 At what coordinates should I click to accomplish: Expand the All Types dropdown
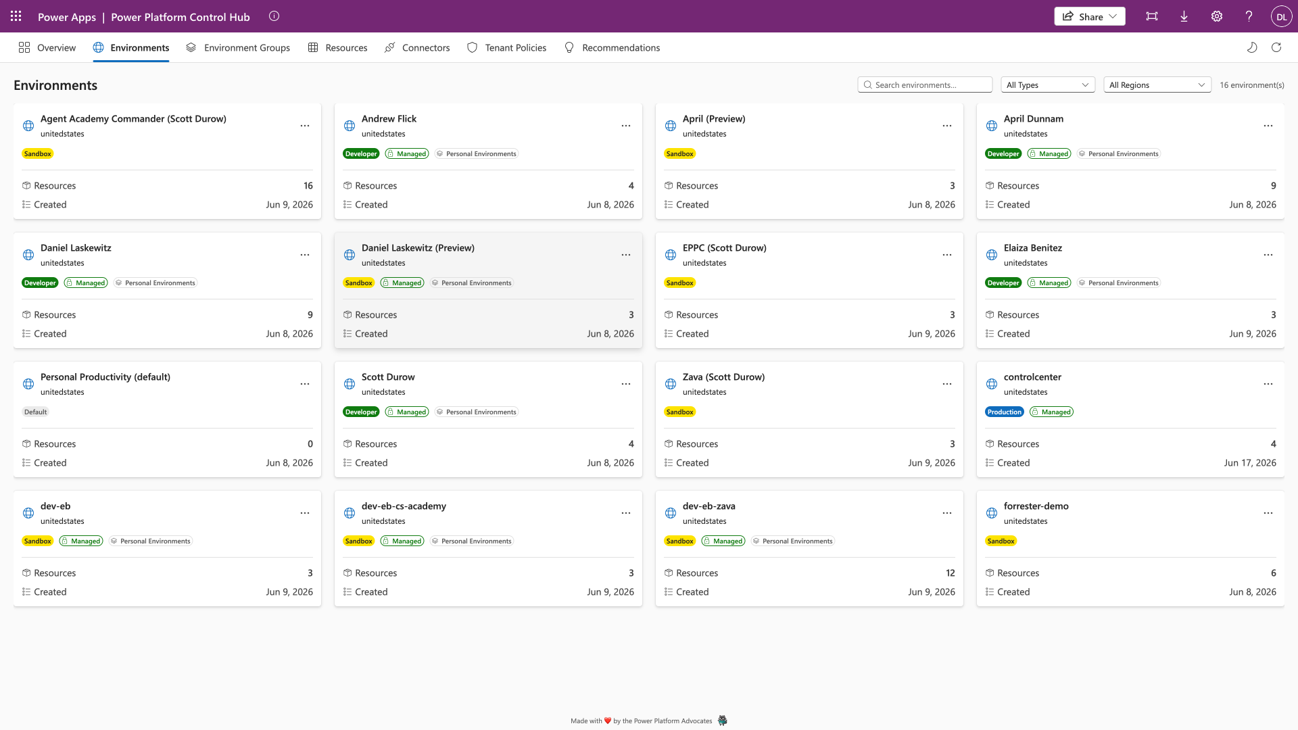tap(1047, 84)
